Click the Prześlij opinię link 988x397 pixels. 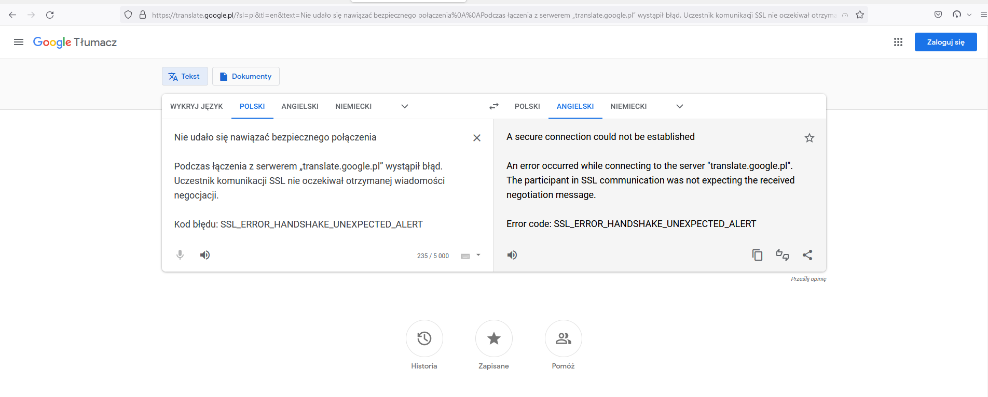(x=808, y=278)
